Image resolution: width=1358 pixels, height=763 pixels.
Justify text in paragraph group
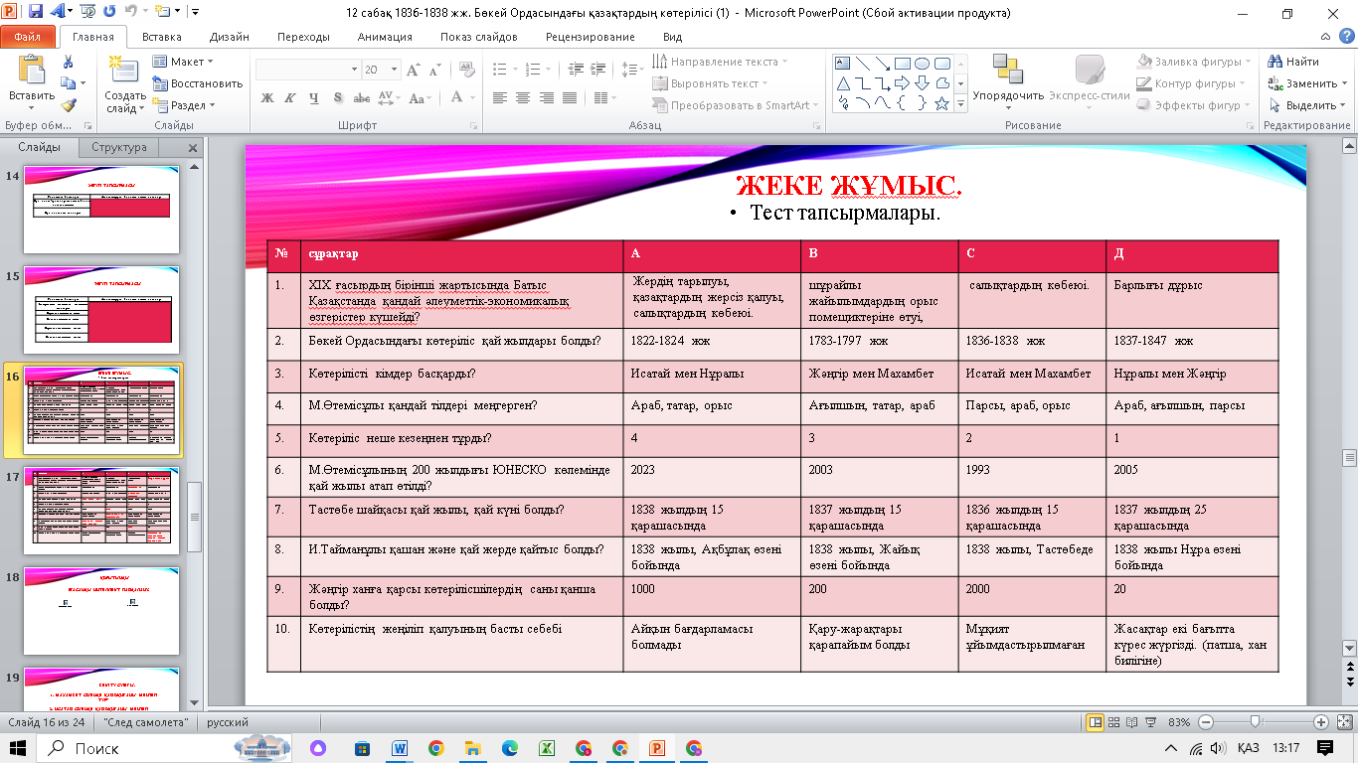click(x=570, y=97)
